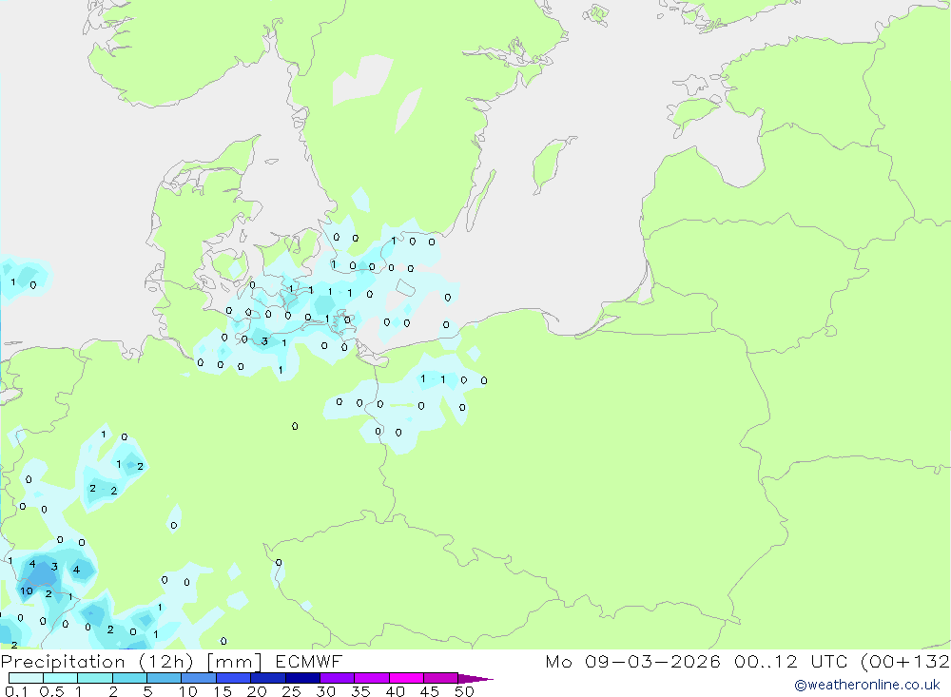Click the "UTC" label
The width and height of the screenshot is (951, 697).
pyautogui.click(x=828, y=662)
